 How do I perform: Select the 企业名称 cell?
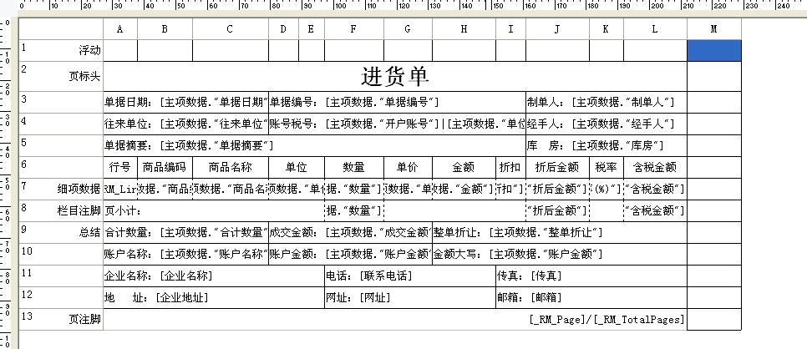pos(214,276)
